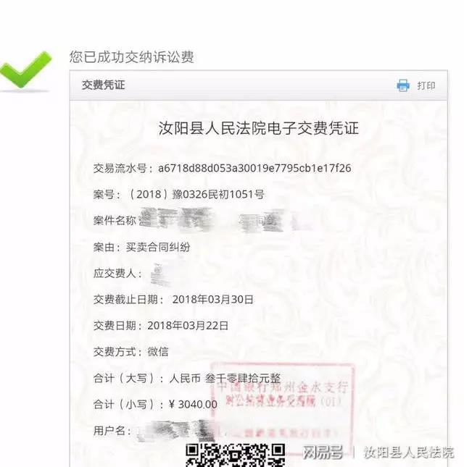This screenshot has height=467, width=464.
Task: Click the QR code at bottom
Action: (236, 455)
